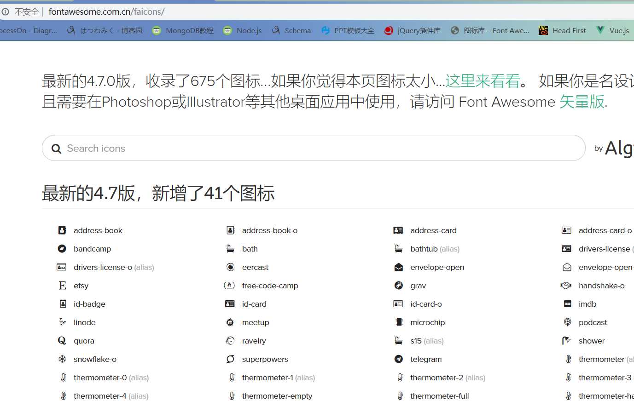
Task: Click the id-card-o entry
Action: [x=418, y=304]
